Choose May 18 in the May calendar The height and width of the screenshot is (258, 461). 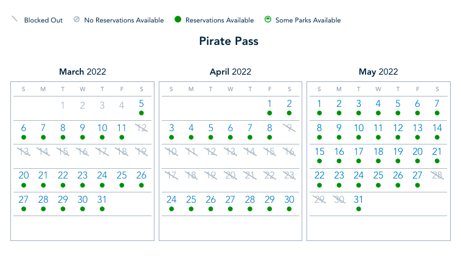[x=378, y=152]
